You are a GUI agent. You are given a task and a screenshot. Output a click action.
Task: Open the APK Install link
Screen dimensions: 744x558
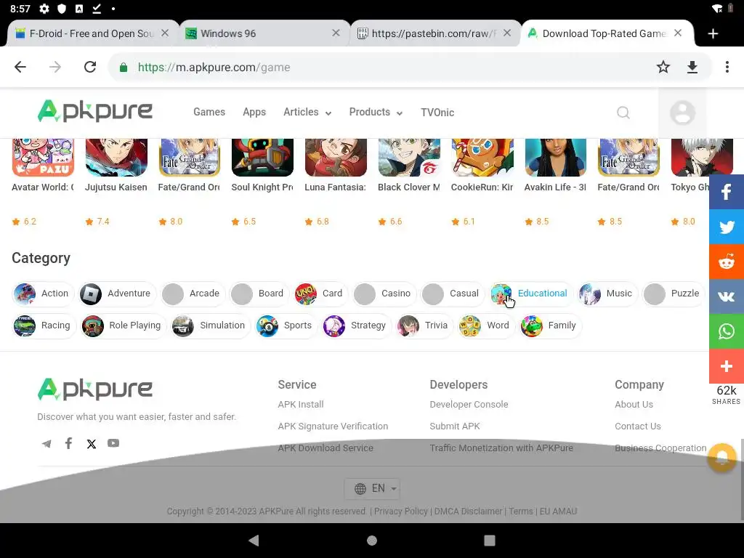pos(301,404)
